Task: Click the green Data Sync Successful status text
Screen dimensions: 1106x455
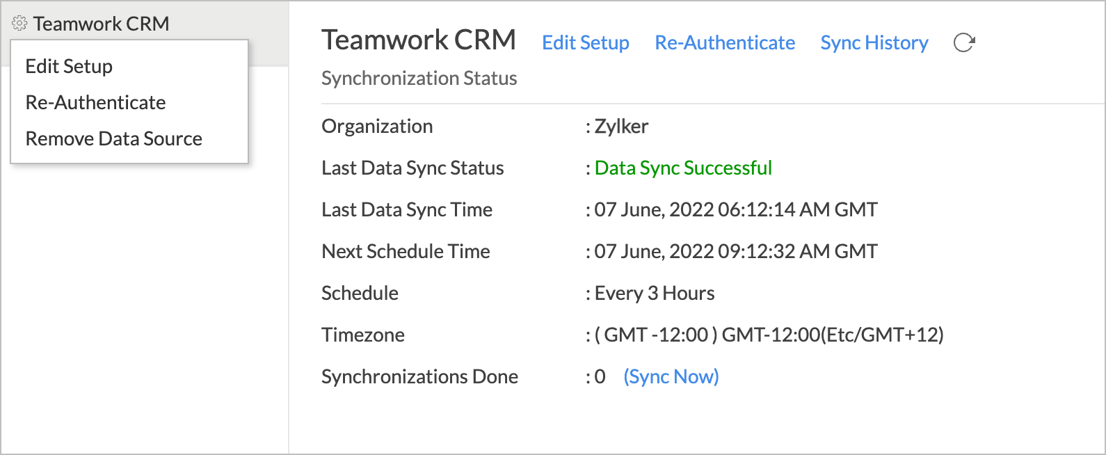Action: pos(683,168)
